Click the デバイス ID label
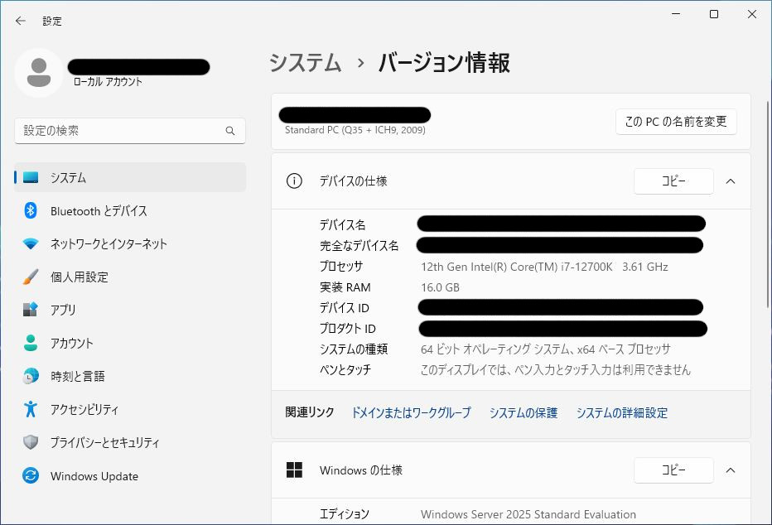 tap(344, 308)
